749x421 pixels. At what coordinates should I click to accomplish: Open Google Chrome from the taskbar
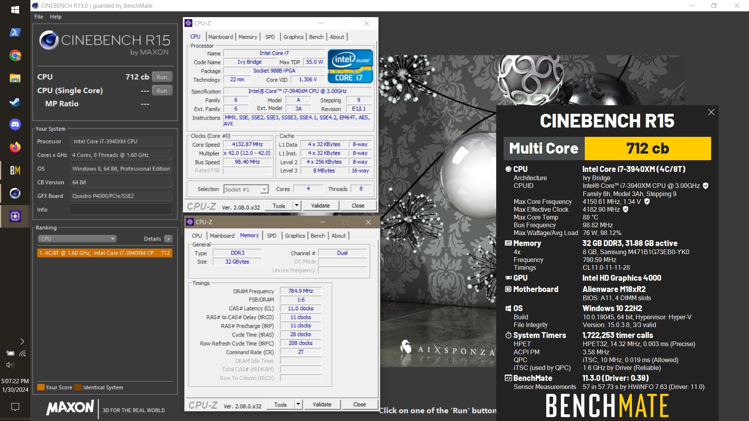tap(15, 55)
